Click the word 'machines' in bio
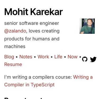The width and height of the screenshot is (99, 99). [15, 46]
